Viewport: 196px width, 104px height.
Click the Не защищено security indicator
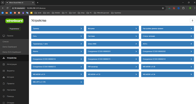coord(18,8)
